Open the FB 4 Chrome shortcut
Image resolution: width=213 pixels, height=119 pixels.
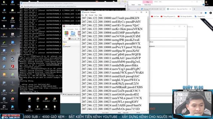[29, 99]
